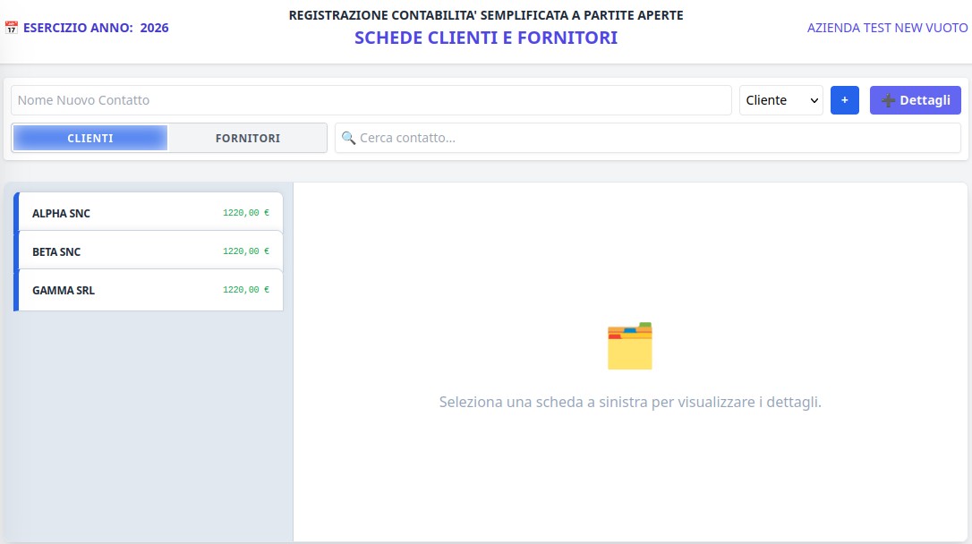Click the 1220,00 € balance of ALPHA SNC
The height and width of the screenshot is (544, 972).
point(246,213)
